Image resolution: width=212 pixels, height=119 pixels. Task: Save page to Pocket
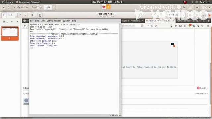pyautogui.click(x=152, y=26)
